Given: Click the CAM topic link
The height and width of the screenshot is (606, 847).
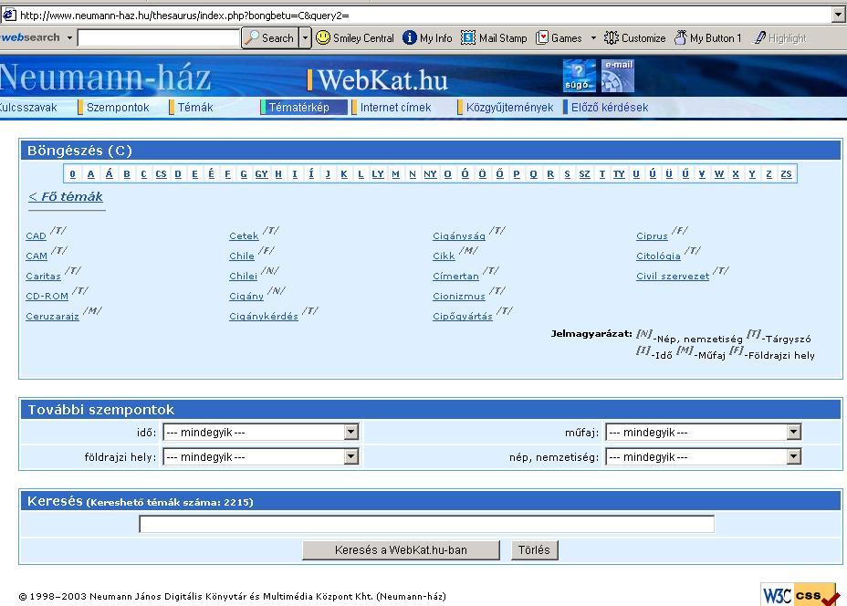Looking at the screenshot, I should click(37, 256).
